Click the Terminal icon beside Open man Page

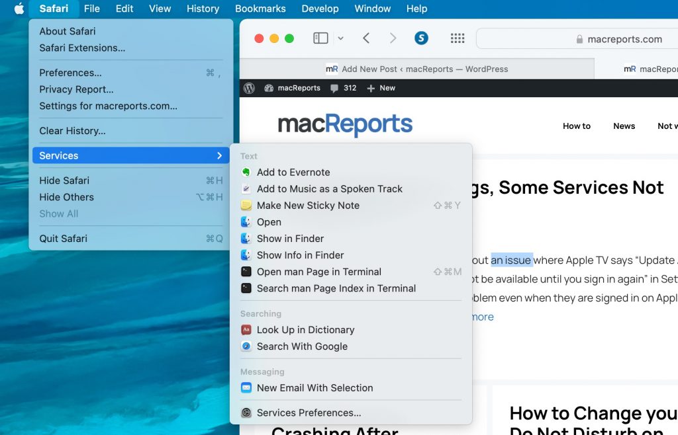pos(246,272)
